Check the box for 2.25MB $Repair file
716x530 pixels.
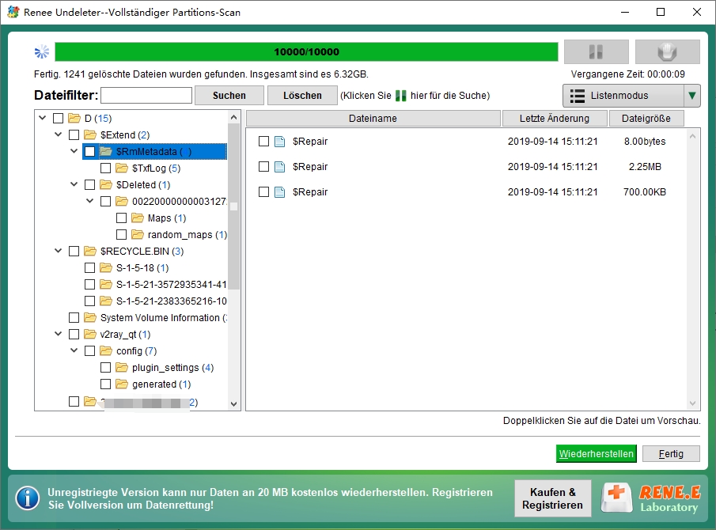tap(263, 166)
